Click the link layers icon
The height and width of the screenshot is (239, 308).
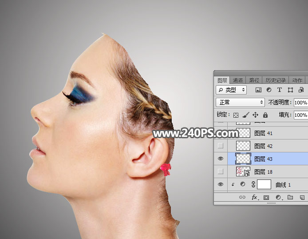coord(242,197)
